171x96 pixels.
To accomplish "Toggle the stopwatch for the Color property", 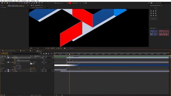I will [14, 64].
